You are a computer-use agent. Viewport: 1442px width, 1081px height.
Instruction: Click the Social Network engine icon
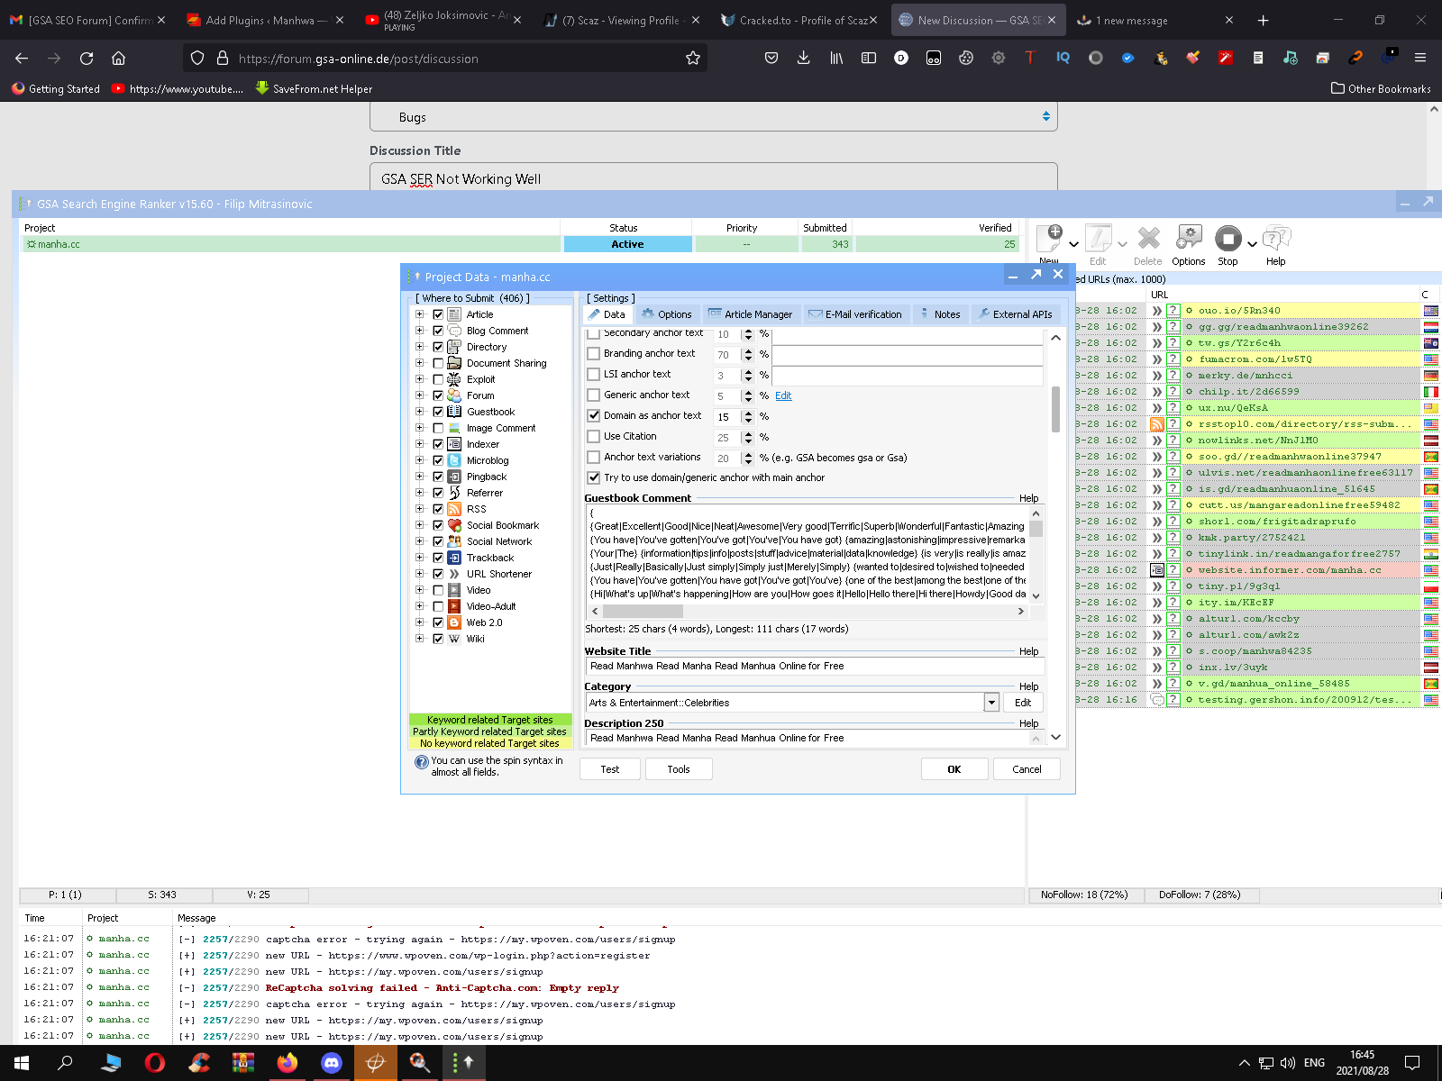pos(455,541)
